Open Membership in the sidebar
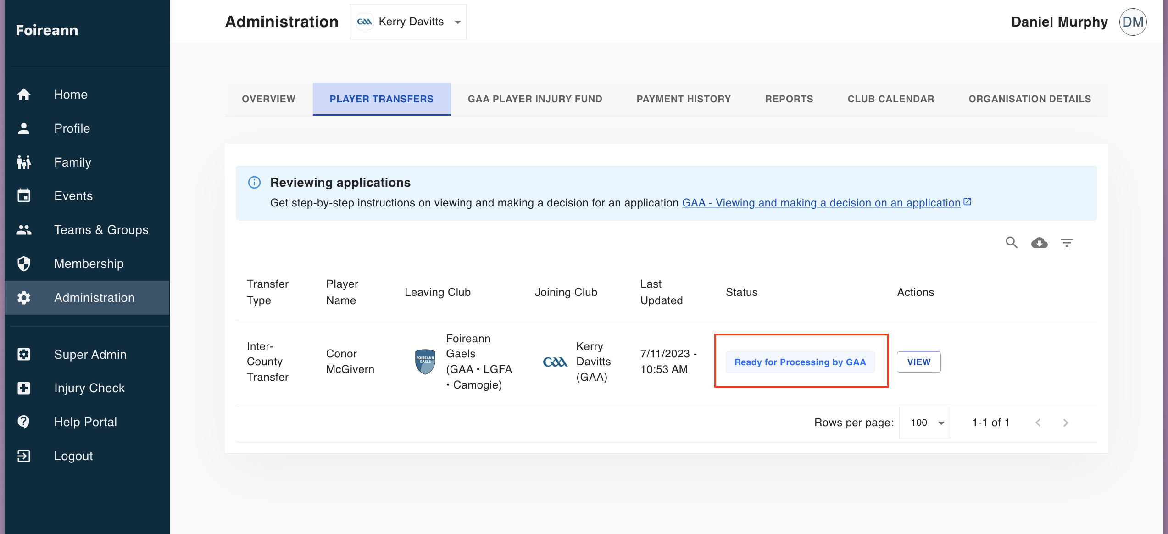This screenshot has height=534, width=1168. pyautogui.click(x=87, y=264)
